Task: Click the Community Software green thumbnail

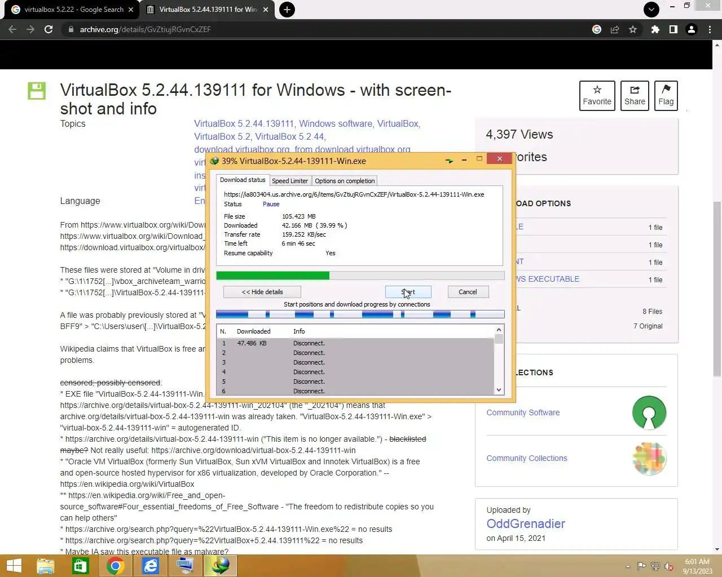Action: pyautogui.click(x=649, y=412)
